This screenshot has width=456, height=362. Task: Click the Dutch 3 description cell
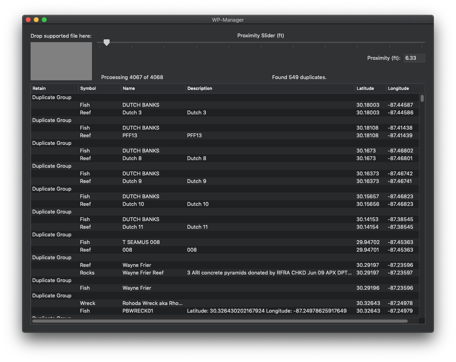(197, 113)
